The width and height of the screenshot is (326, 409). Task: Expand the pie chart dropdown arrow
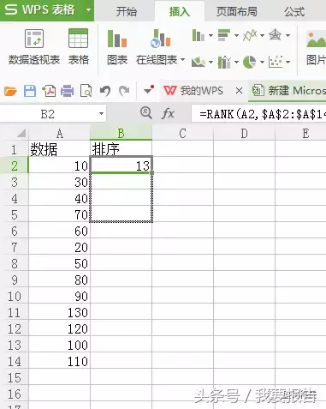click(x=262, y=62)
